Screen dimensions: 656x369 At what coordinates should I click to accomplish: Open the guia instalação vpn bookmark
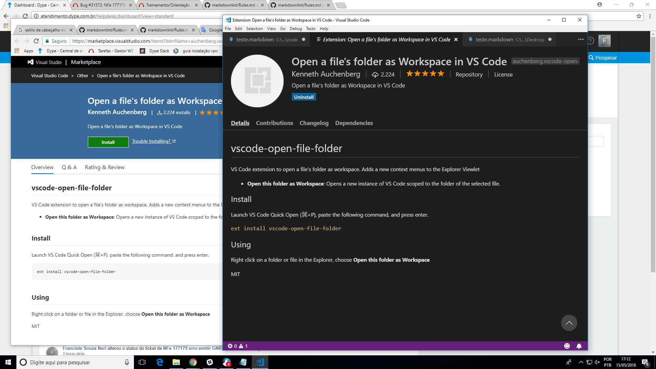(195, 51)
